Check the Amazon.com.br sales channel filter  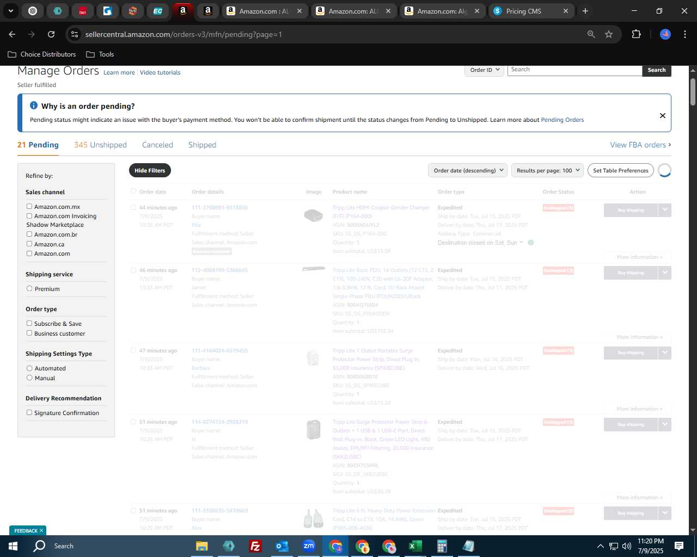29,234
